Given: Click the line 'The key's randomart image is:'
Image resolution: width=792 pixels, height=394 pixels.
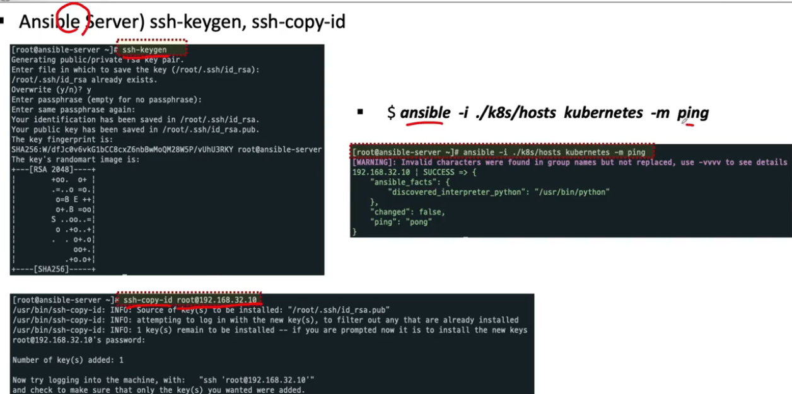Looking at the screenshot, I should pyautogui.click(x=75, y=159).
